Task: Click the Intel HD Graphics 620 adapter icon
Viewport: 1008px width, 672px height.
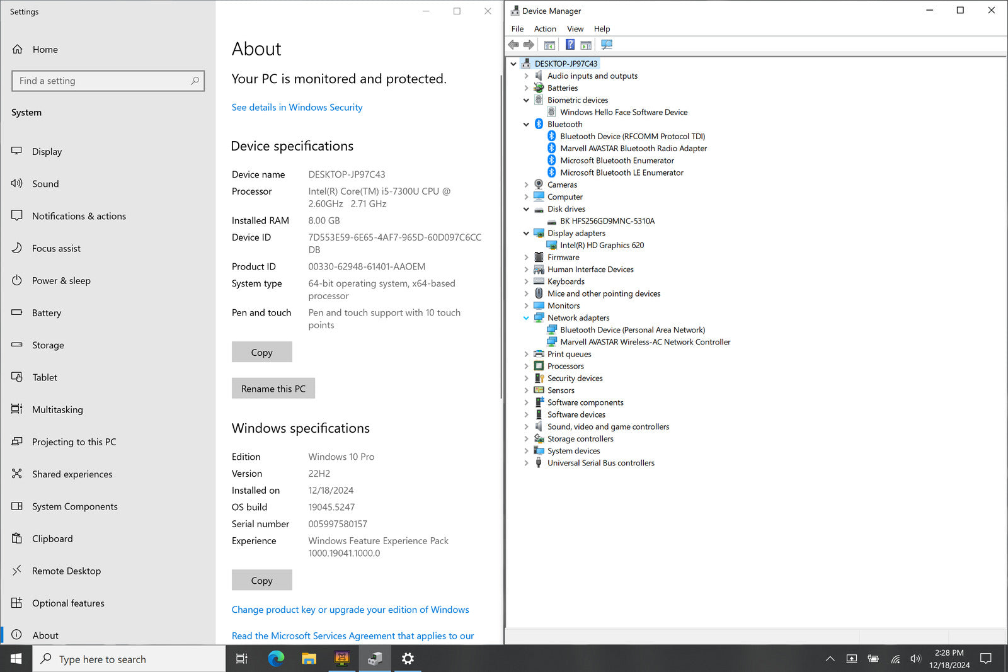Action: tap(551, 245)
